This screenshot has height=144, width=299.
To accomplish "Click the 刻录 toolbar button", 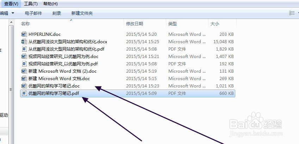I will coord(57,13).
